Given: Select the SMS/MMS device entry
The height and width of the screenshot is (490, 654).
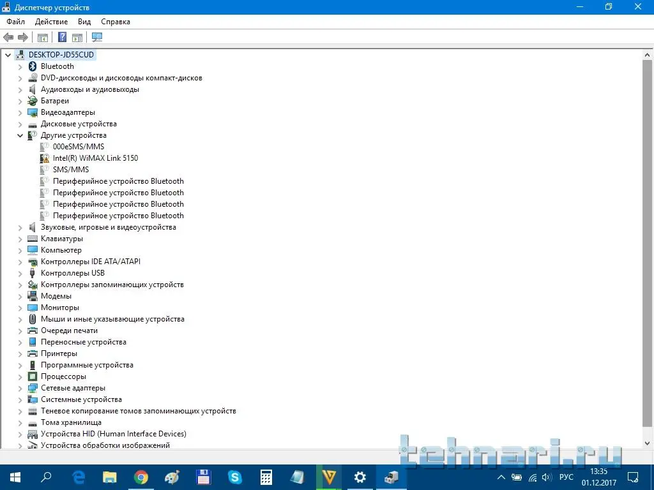Looking at the screenshot, I should pyautogui.click(x=71, y=170).
